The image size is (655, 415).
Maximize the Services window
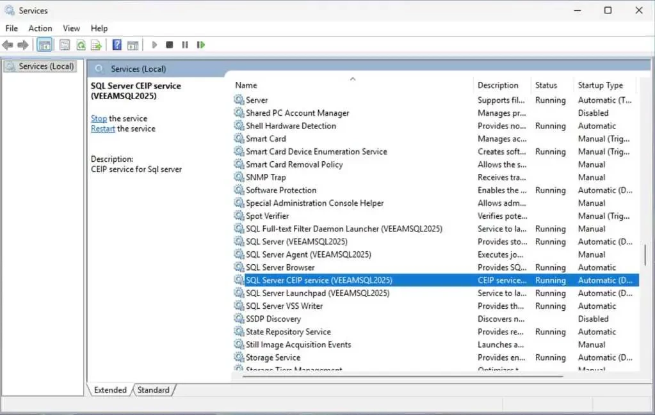pos(608,10)
